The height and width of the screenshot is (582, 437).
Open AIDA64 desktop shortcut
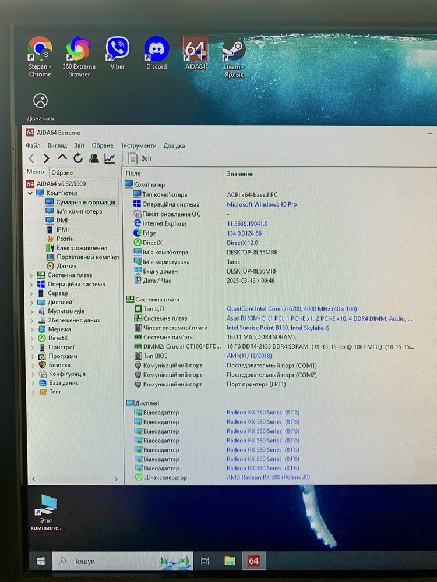pos(195,53)
